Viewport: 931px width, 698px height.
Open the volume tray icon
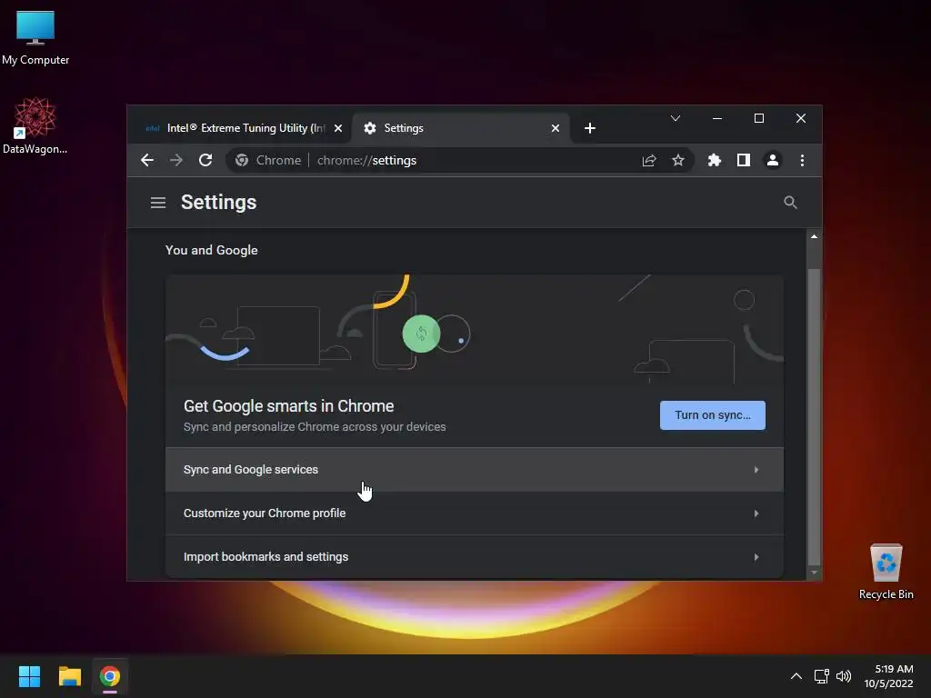(844, 676)
